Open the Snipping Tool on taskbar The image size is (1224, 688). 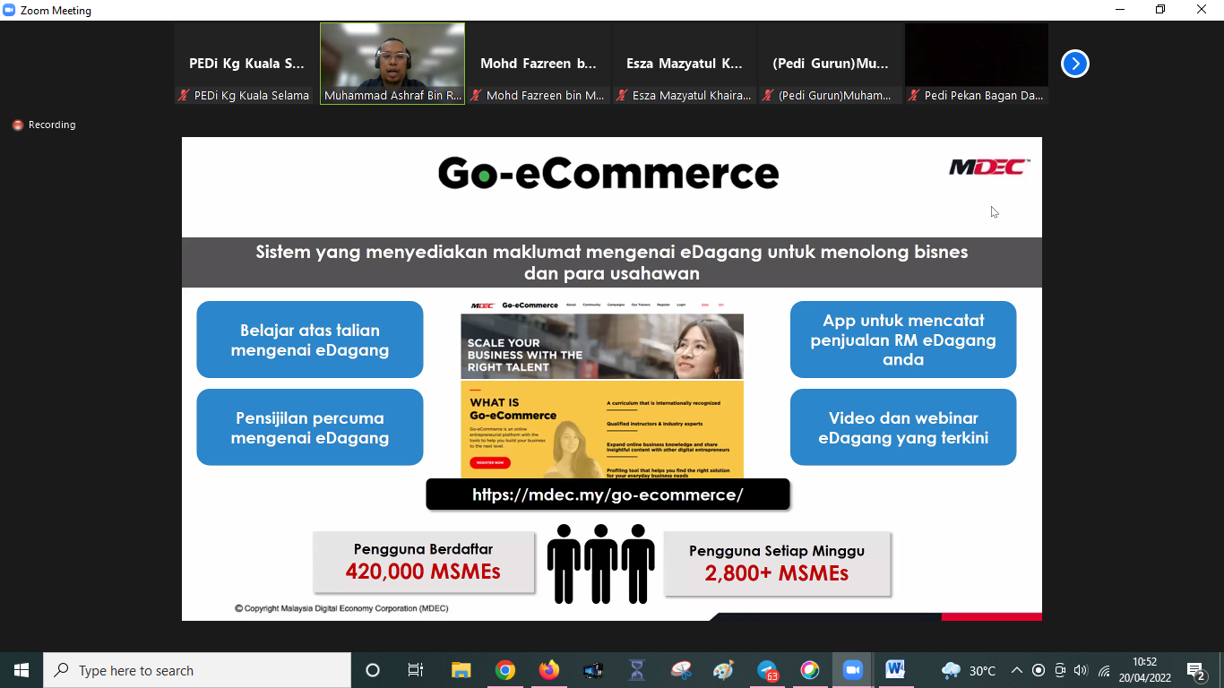coord(681,670)
